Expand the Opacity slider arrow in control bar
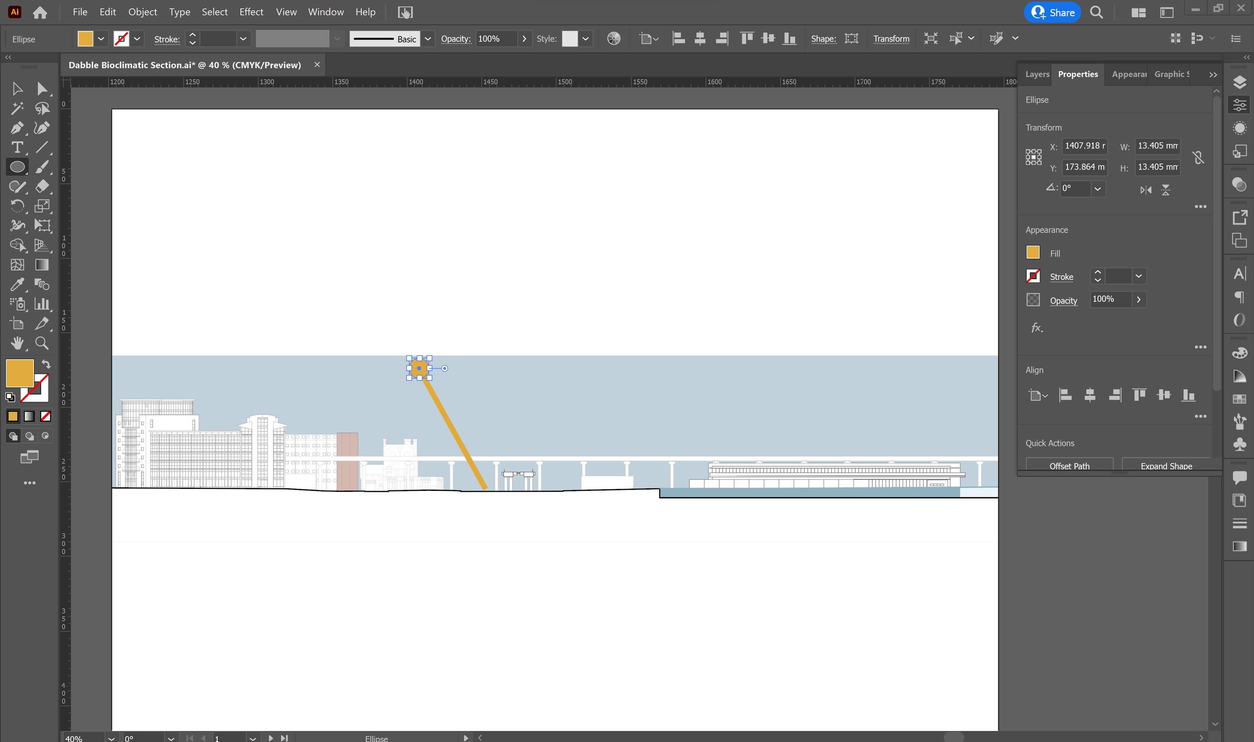 coord(524,39)
